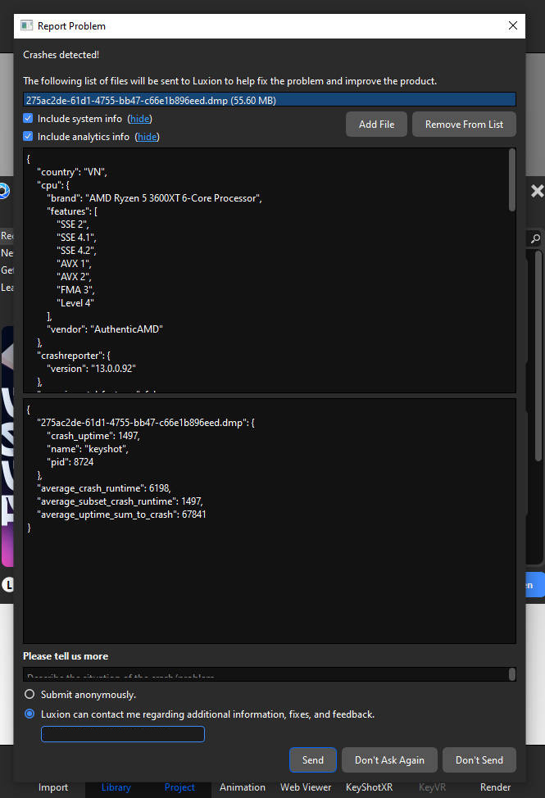545x798 pixels.
Task: Open Render in KeyShot bottom toolbar
Action: pos(495,787)
